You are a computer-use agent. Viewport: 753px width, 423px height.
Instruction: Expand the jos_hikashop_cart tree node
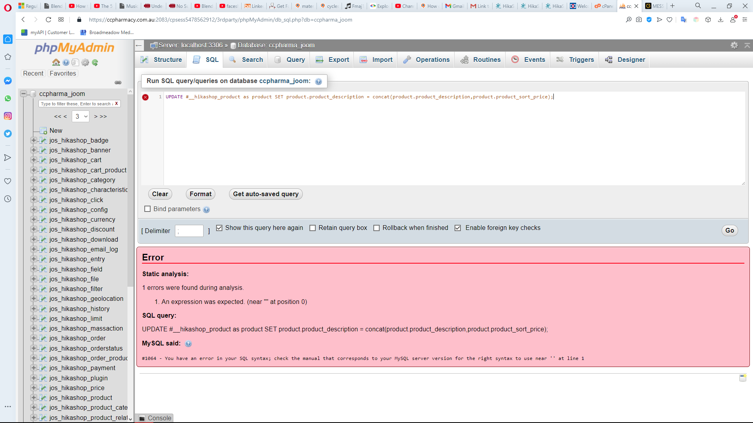point(34,160)
